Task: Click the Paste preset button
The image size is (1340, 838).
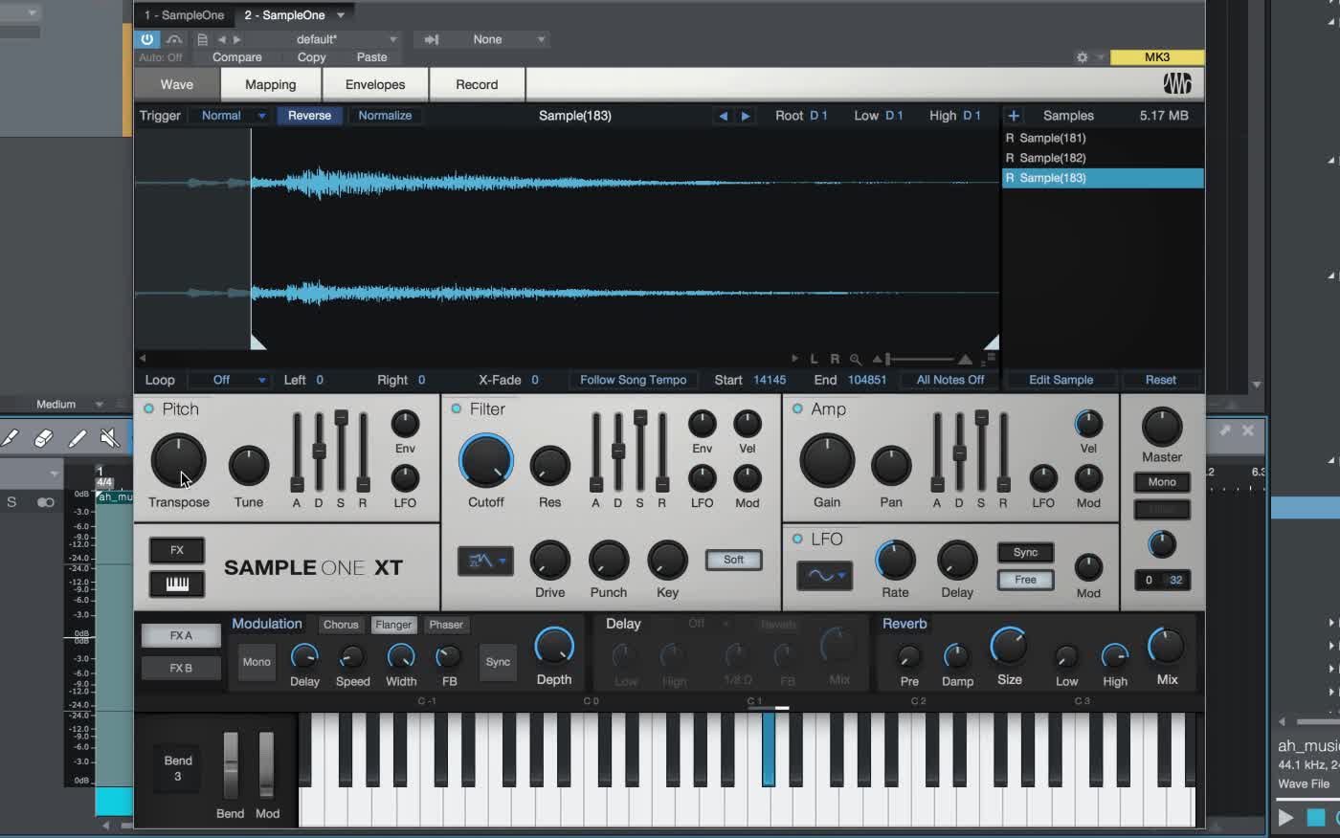Action: [x=372, y=57]
